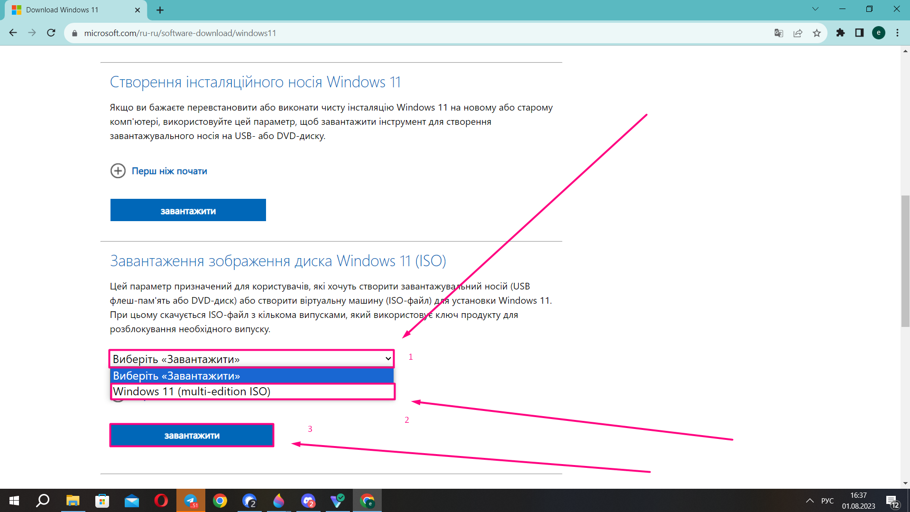This screenshot has height=512, width=910.
Task: Open the blue app with badge 2
Action: (249, 501)
